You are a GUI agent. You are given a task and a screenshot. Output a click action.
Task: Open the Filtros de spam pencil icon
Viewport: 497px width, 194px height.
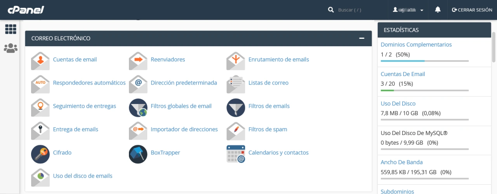[x=236, y=130]
